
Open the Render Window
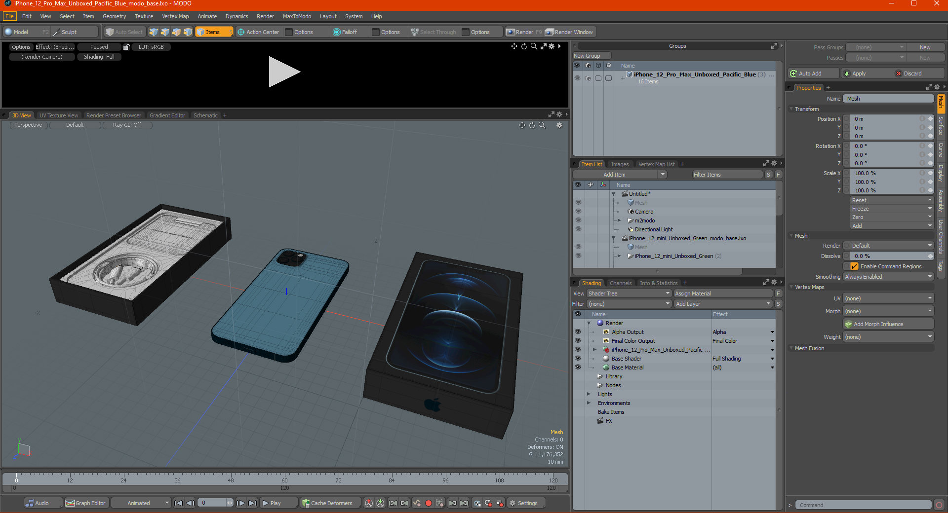570,32
